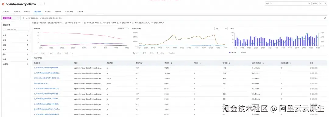
Task: Open the 资源类型 dropdown on load count chart
Action: tap(122, 29)
